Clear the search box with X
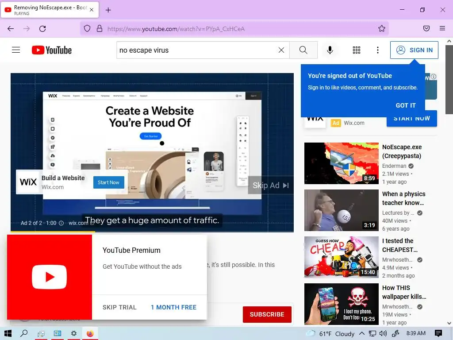The image size is (453, 340). [x=281, y=50]
